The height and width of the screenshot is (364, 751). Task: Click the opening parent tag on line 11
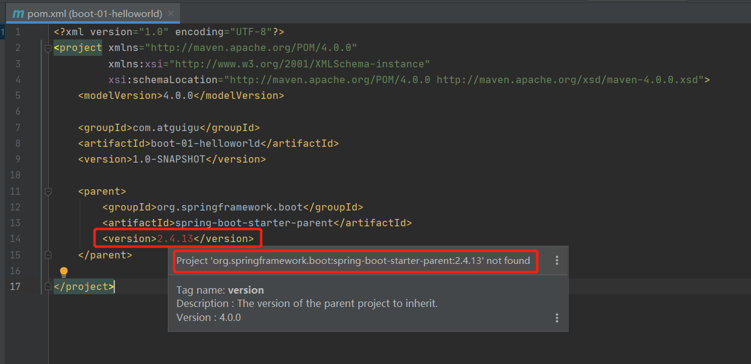[x=102, y=191]
